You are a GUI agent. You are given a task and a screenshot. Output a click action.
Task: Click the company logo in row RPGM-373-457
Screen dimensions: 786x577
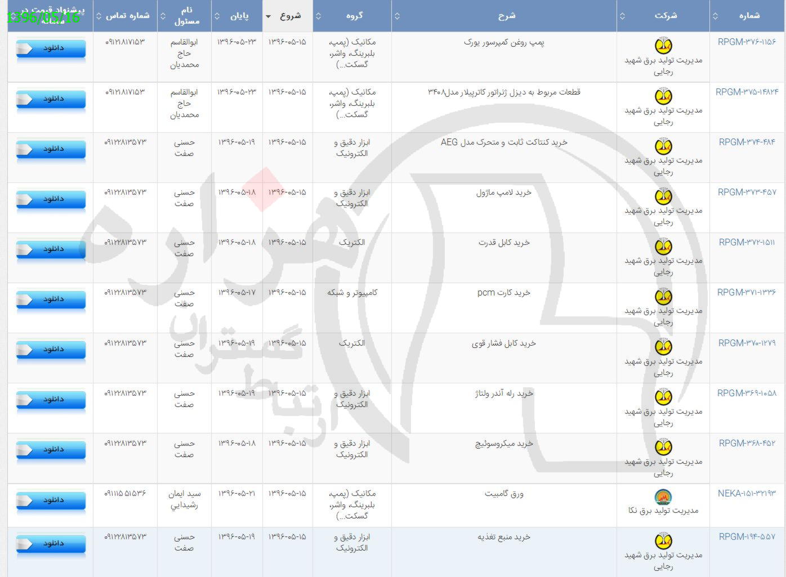tap(664, 196)
